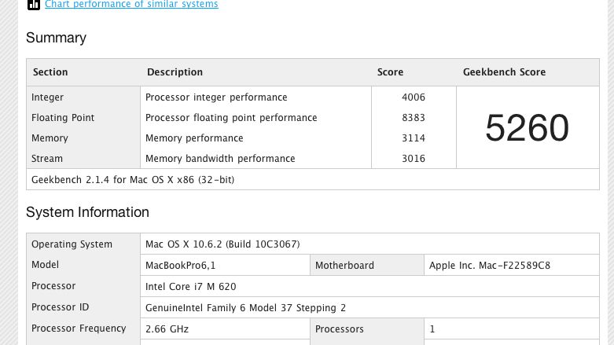This screenshot has height=345, width=614.
Task: Open the Chart performance of similar systems link
Action: [131, 5]
